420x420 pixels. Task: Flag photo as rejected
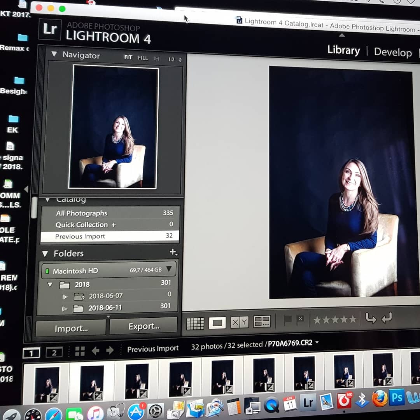(300, 319)
